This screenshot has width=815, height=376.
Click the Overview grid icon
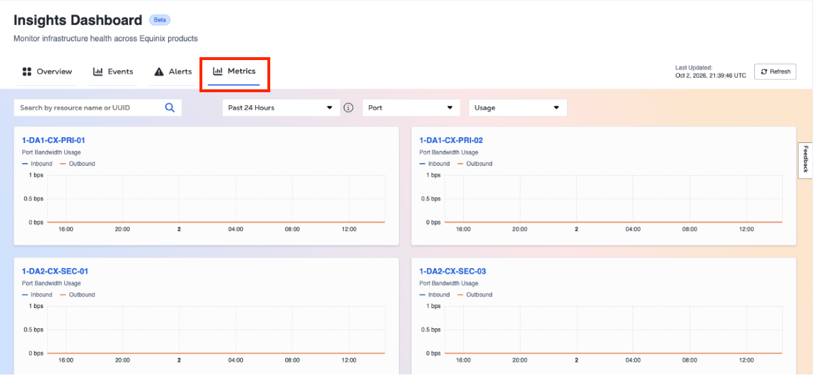[27, 71]
